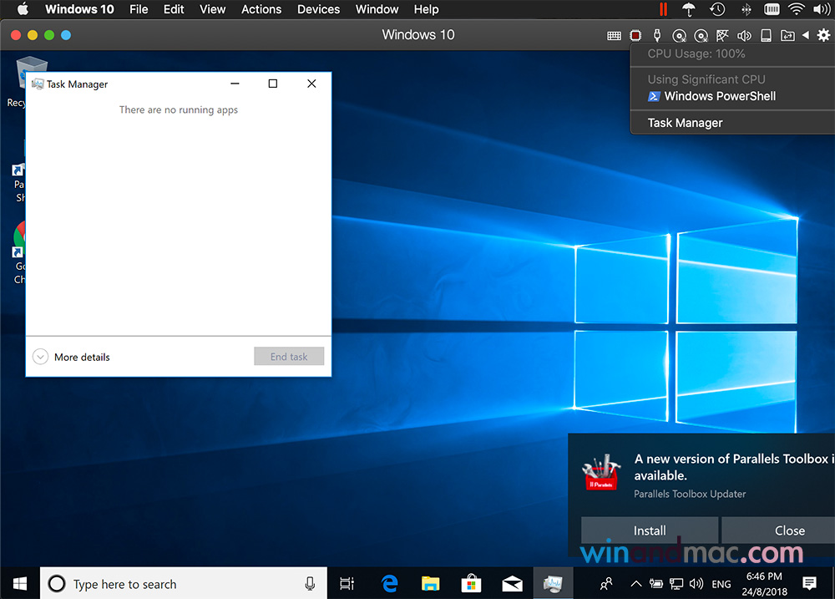
Task: Open the Parallels configuration gear icon
Action: 823,35
